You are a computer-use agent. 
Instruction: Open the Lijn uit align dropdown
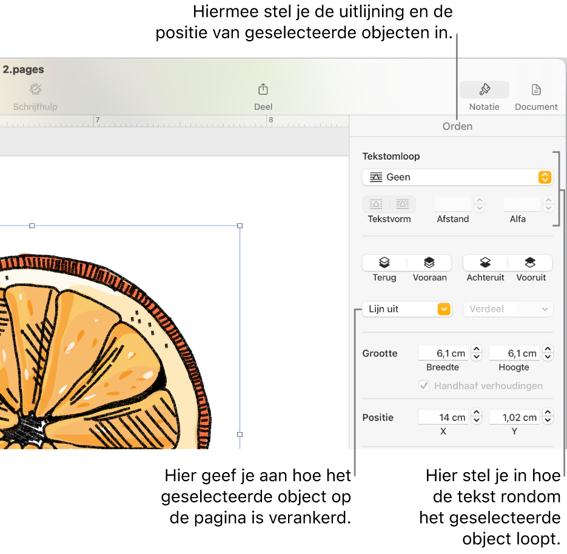[407, 309]
